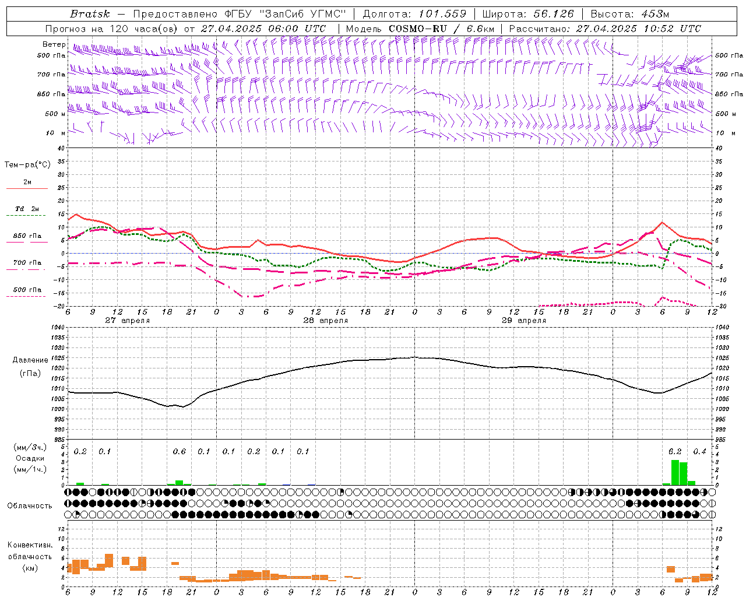Click the forecast text "Прогноз на 120 часа(ов)"
Image resolution: width=746 pixels, height=597 pixels.
coord(112,29)
